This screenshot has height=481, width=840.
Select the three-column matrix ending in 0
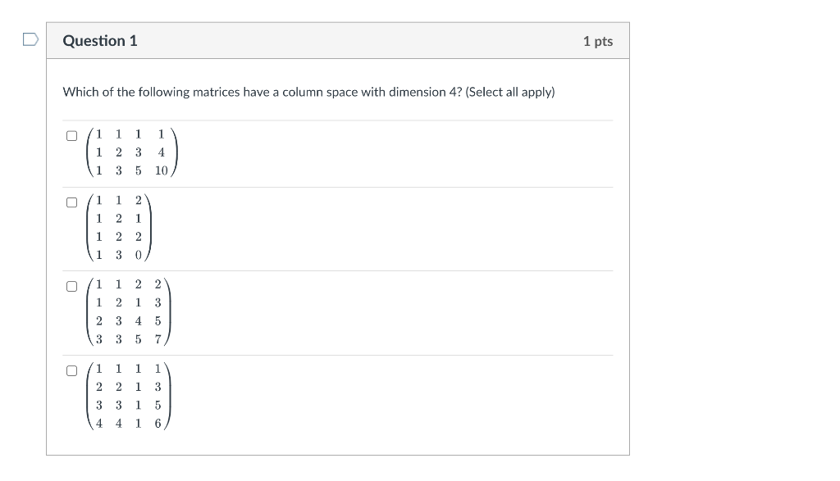click(x=72, y=202)
